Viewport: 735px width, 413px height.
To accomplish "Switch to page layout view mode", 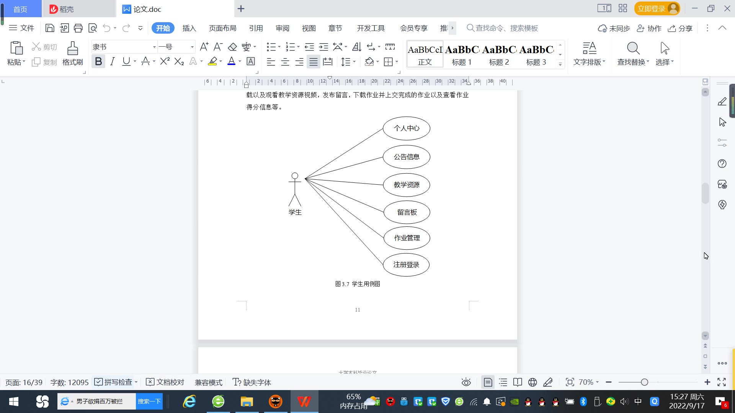I will 488,382.
